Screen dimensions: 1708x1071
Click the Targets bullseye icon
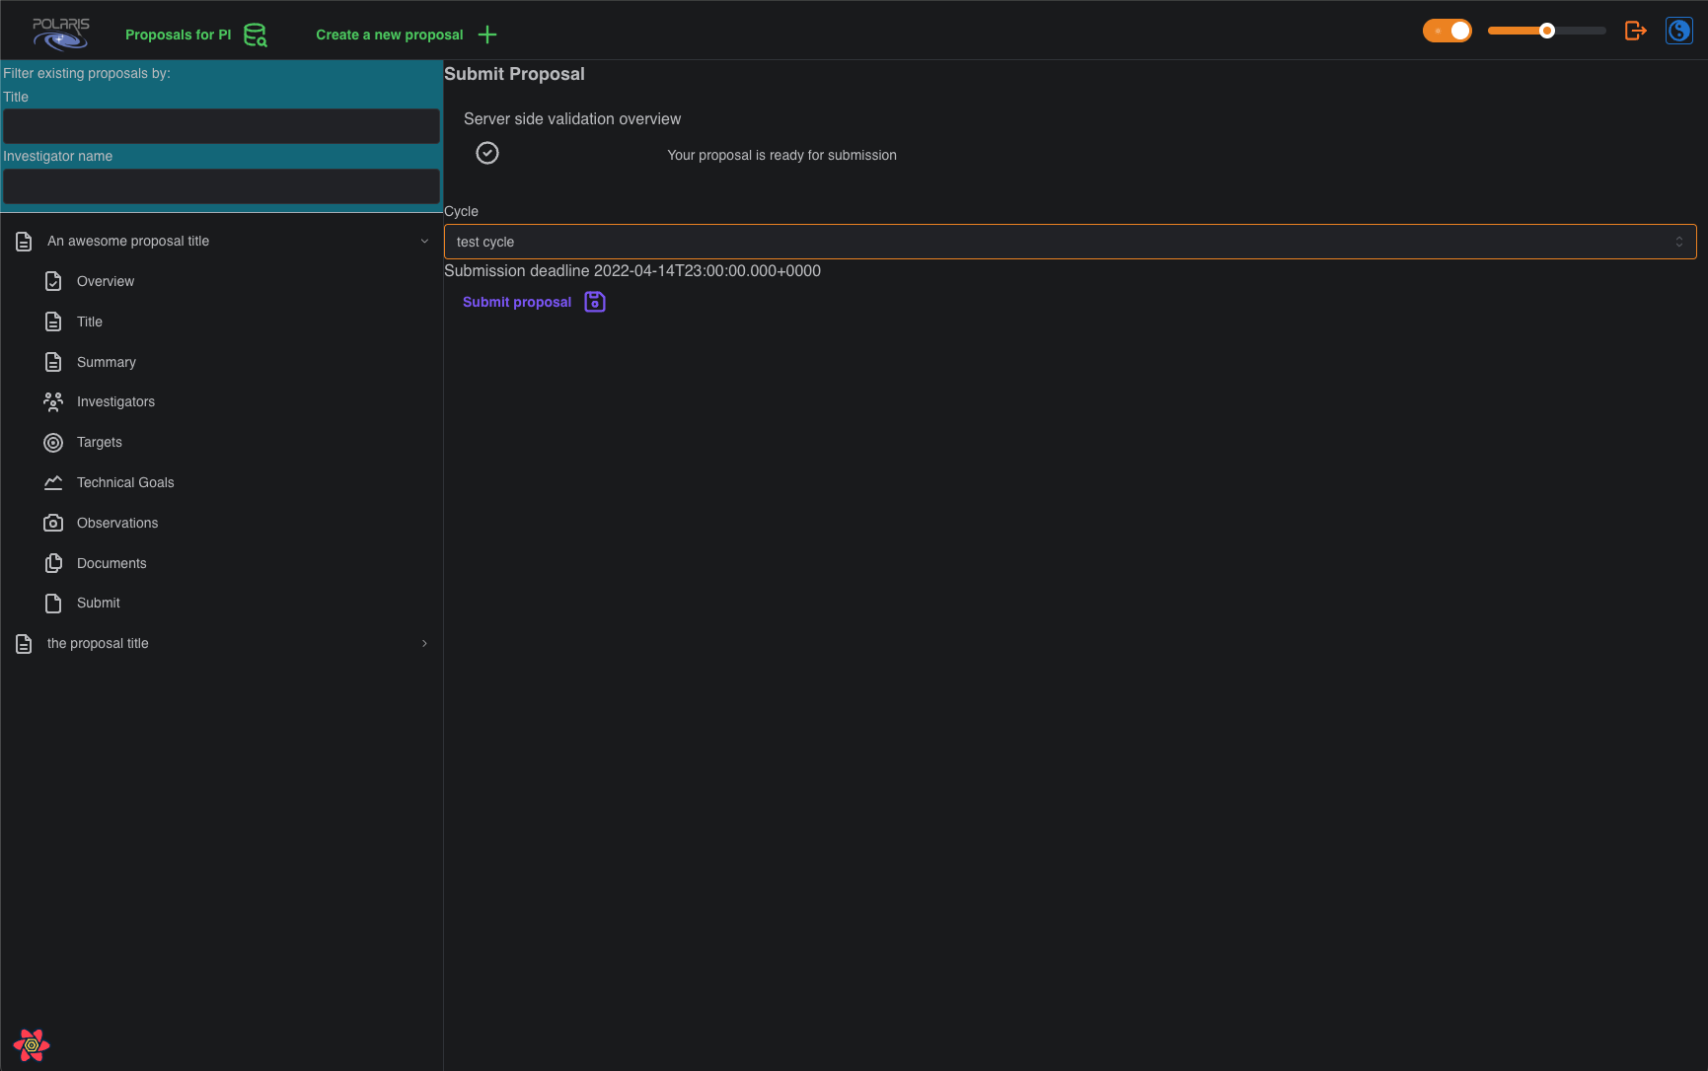pyautogui.click(x=53, y=443)
